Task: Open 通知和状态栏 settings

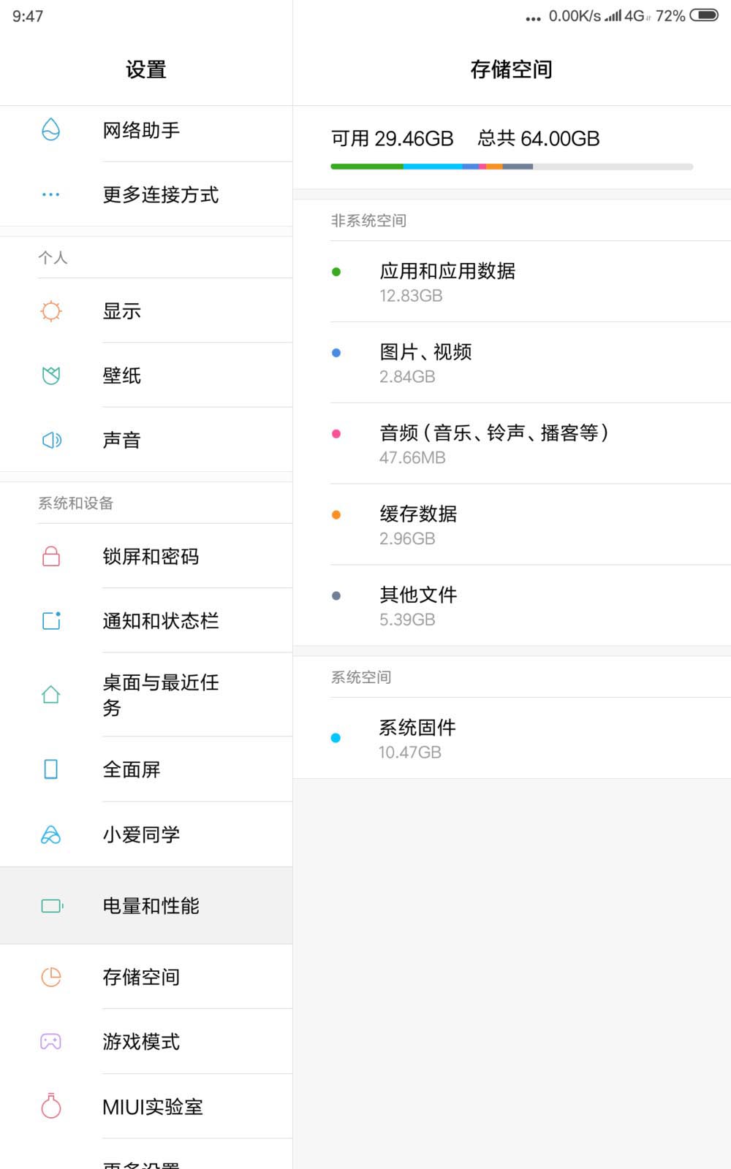Action: [161, 621]
